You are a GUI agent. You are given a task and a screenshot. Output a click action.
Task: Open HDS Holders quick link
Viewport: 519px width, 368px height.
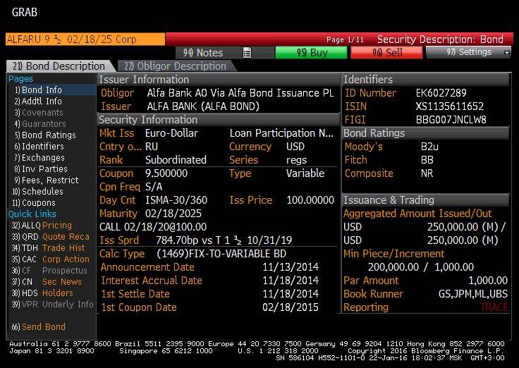point(42,293)
